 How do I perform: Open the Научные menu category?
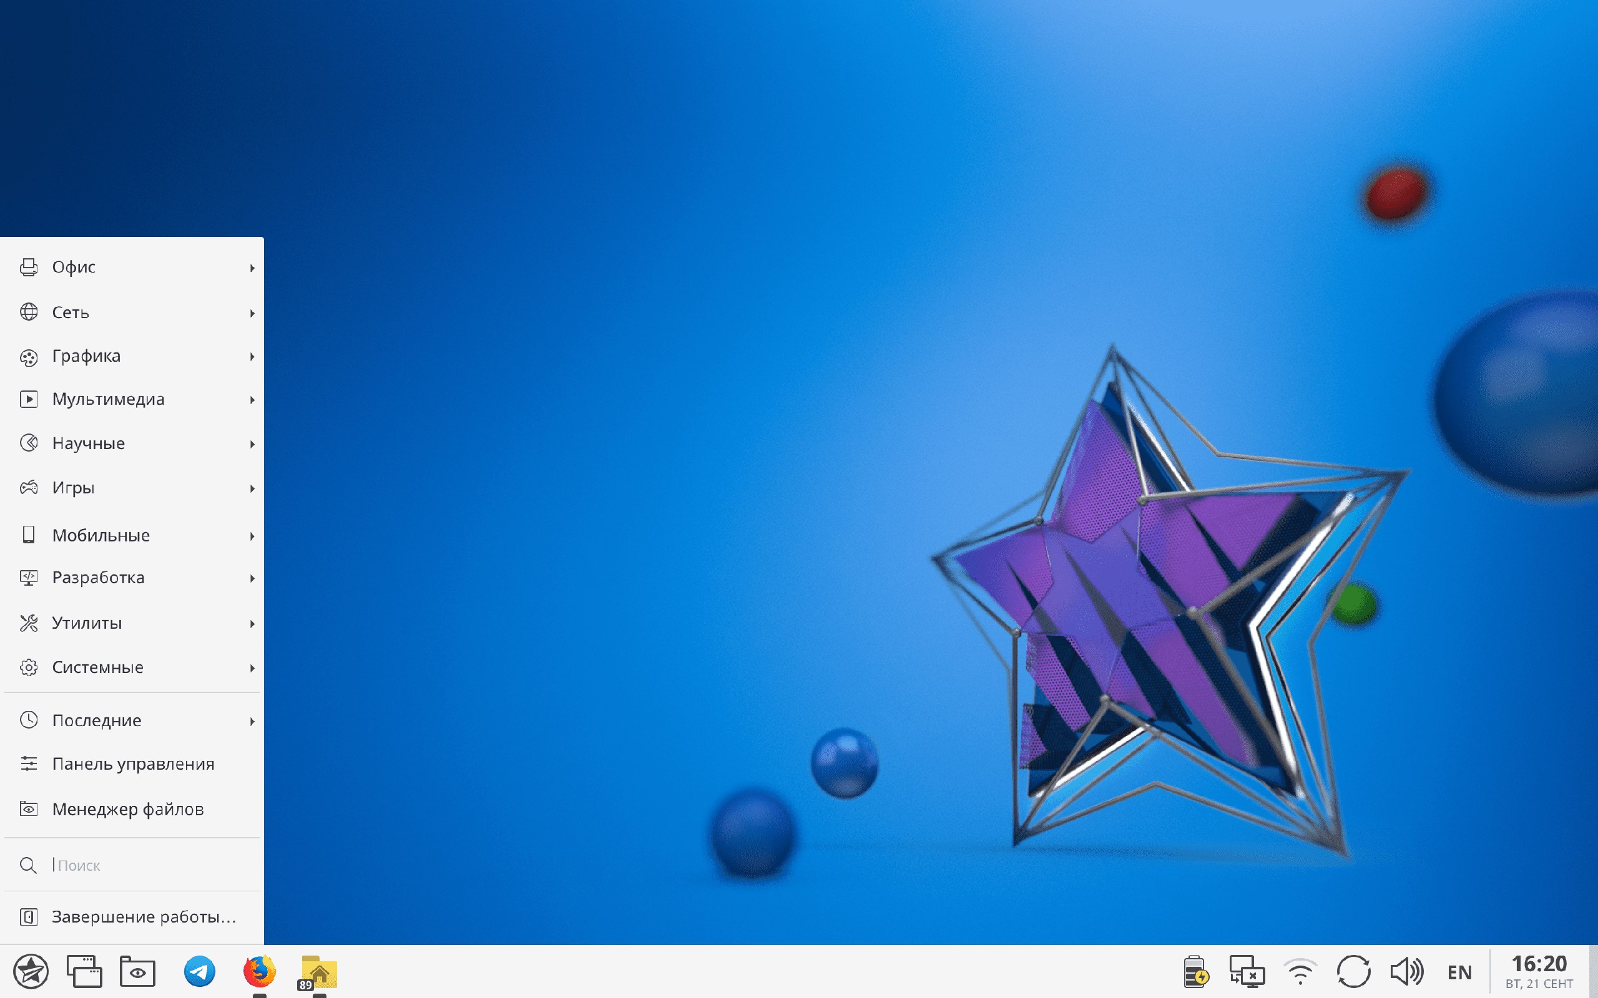pyautogui.click(x=132, y=443)
